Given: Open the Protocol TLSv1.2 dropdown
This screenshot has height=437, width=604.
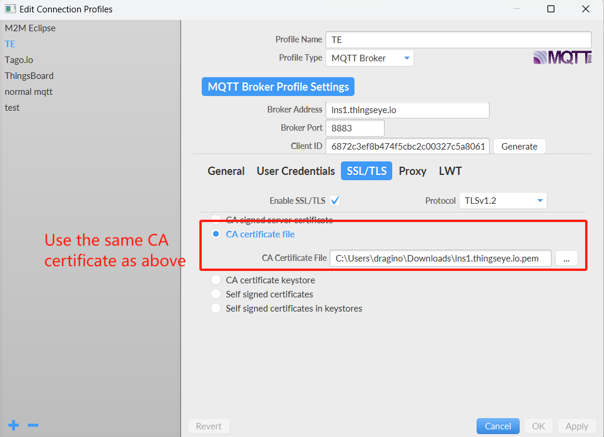Looking at the screenshot, I should pos(503,200).
